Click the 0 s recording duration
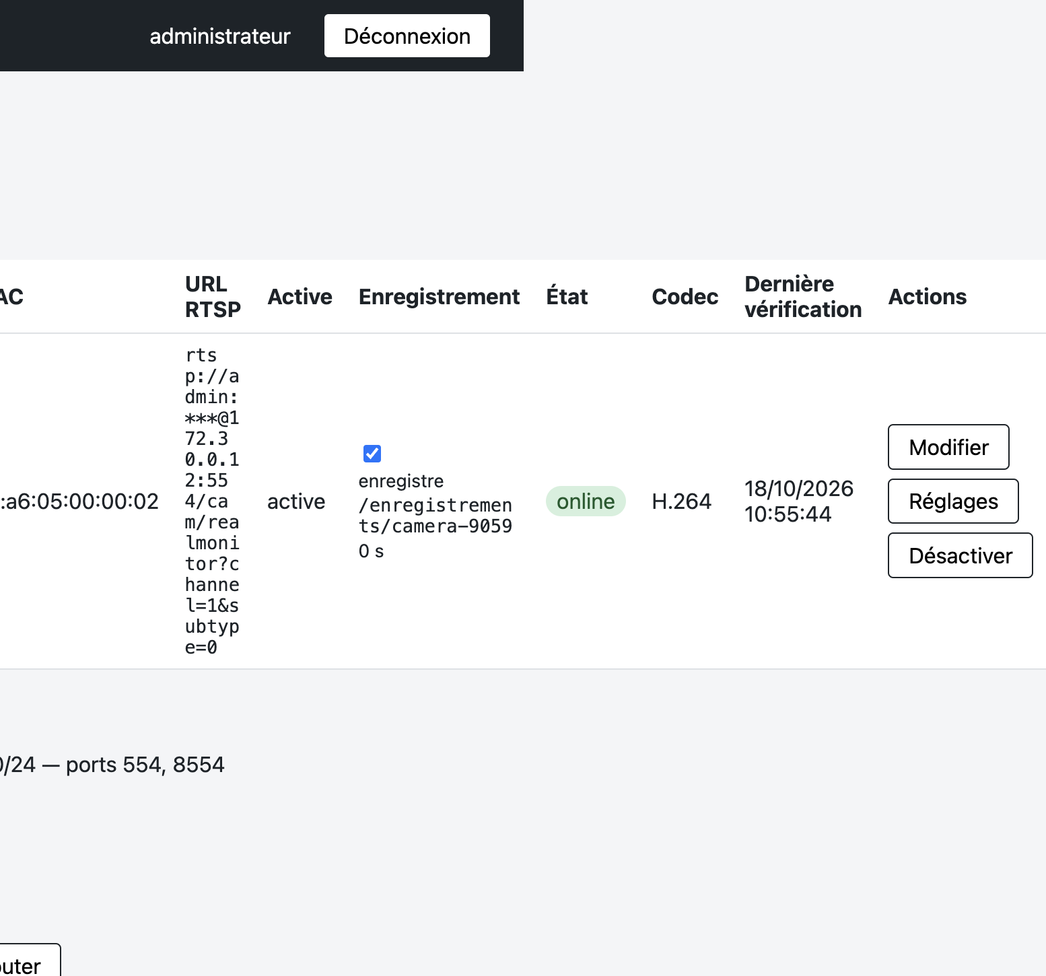This screenshot has height=976, width=1046. pos(372,551)
